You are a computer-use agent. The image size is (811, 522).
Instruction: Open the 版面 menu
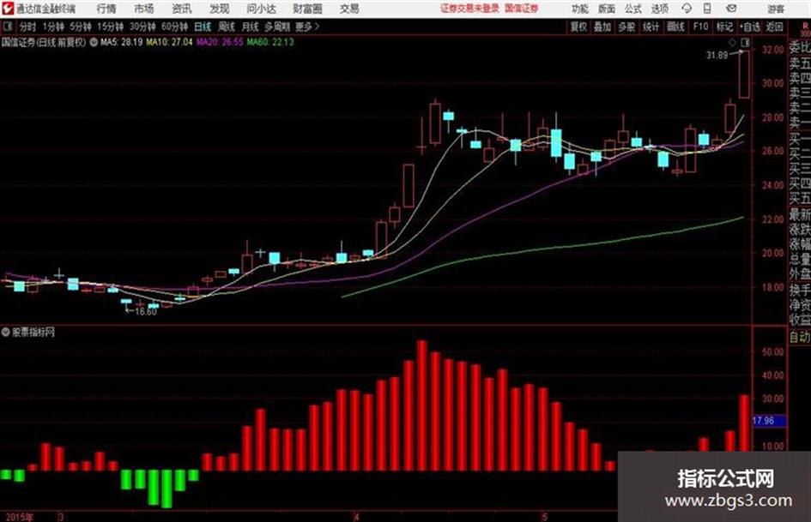(x=607, y=9)
